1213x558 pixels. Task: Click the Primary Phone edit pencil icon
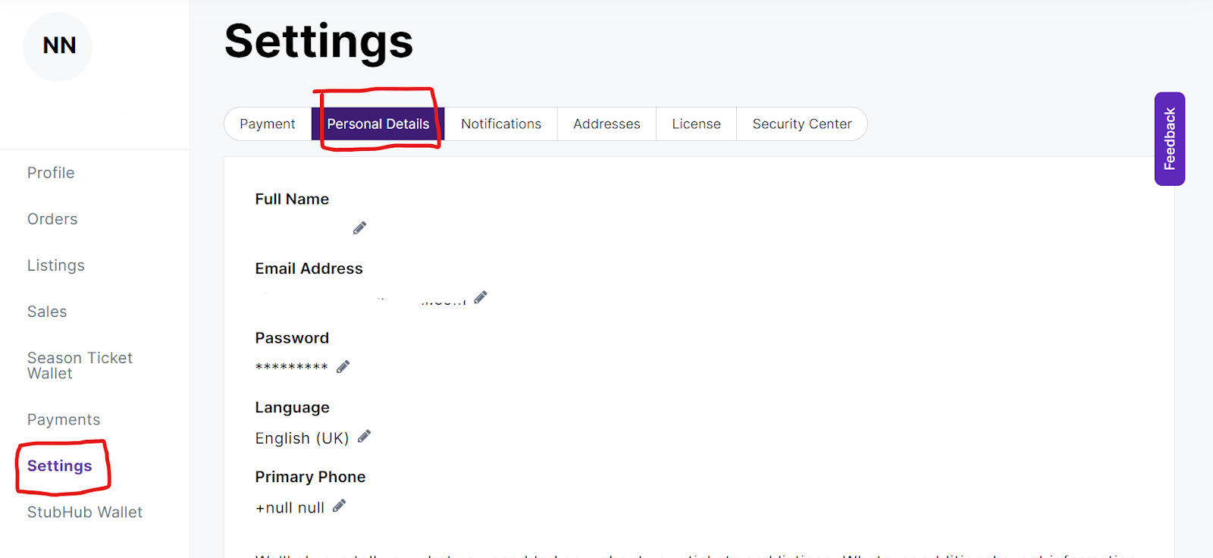pos(340,506)
